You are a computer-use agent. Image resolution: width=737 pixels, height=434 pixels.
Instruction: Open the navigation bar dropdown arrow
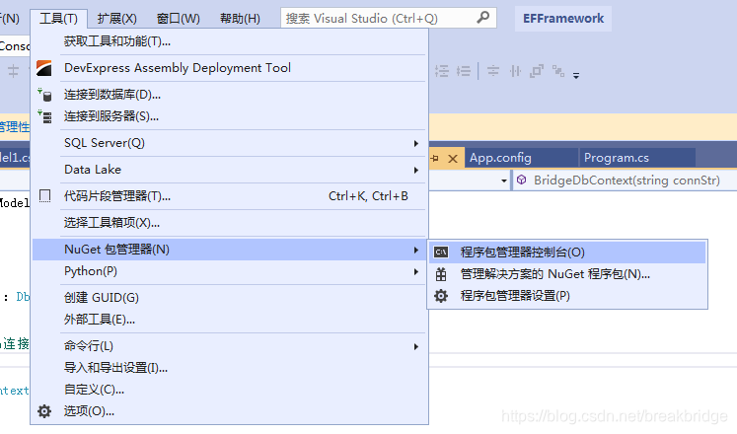tap(504, 181)
